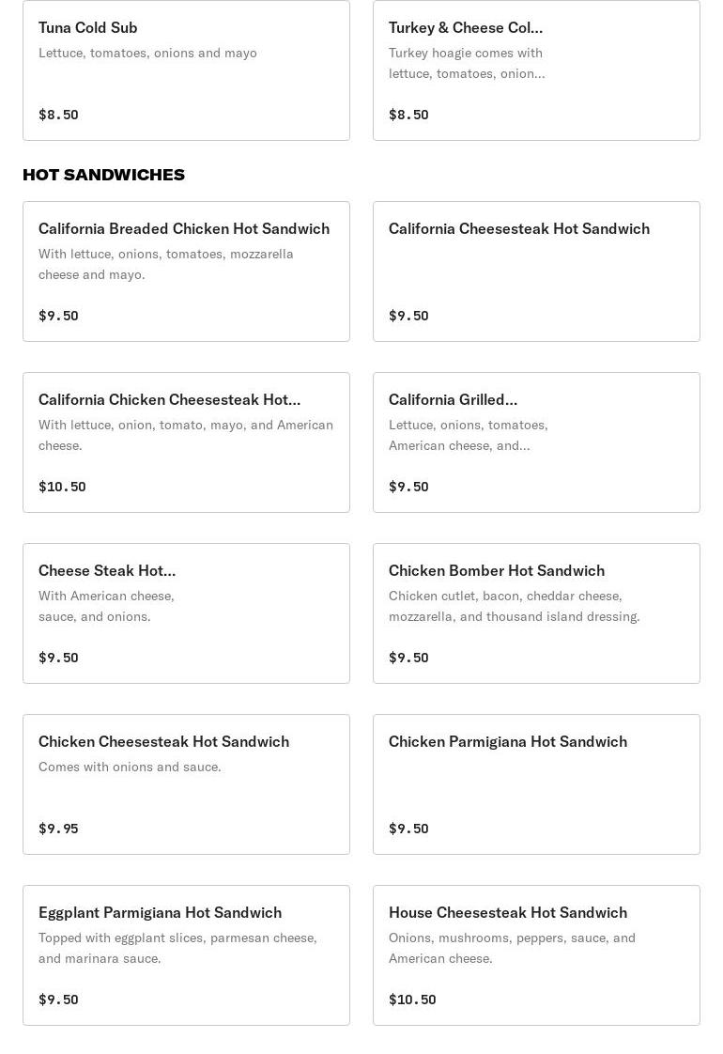723x1054 pixels.
Task: Click the House Cheesesteak $10.50 price
Action: click(x=412, y=1000)
